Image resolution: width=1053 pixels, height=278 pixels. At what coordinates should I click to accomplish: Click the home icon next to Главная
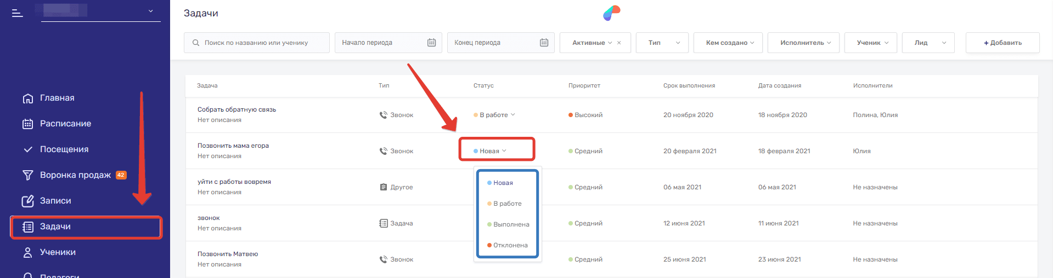[x=28, y=99]
